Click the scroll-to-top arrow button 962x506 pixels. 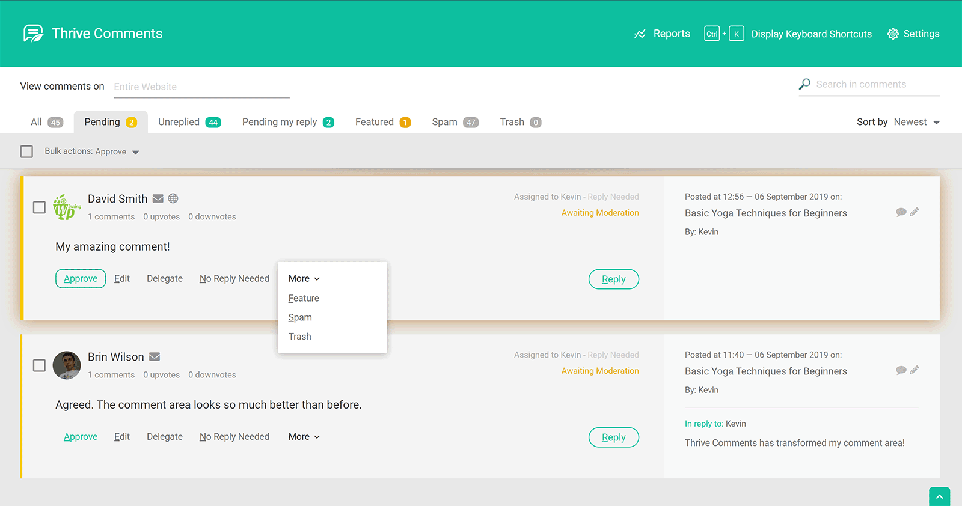coord(939,496)
